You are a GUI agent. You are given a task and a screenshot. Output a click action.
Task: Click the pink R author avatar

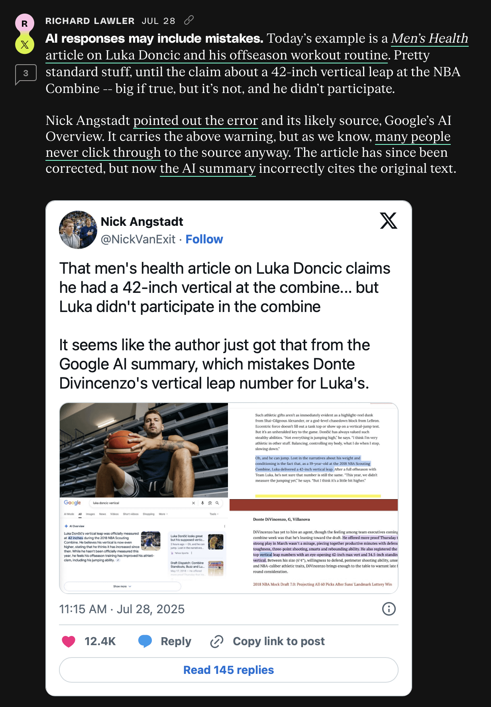(25, 23)
